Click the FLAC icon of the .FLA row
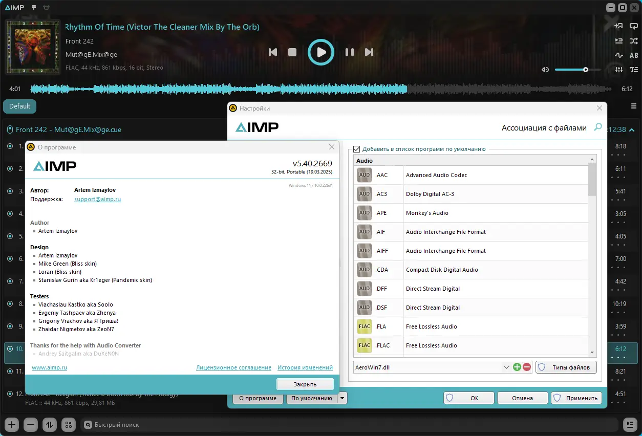The height and width of the screenshot is (436, 642). coord(365,326)
